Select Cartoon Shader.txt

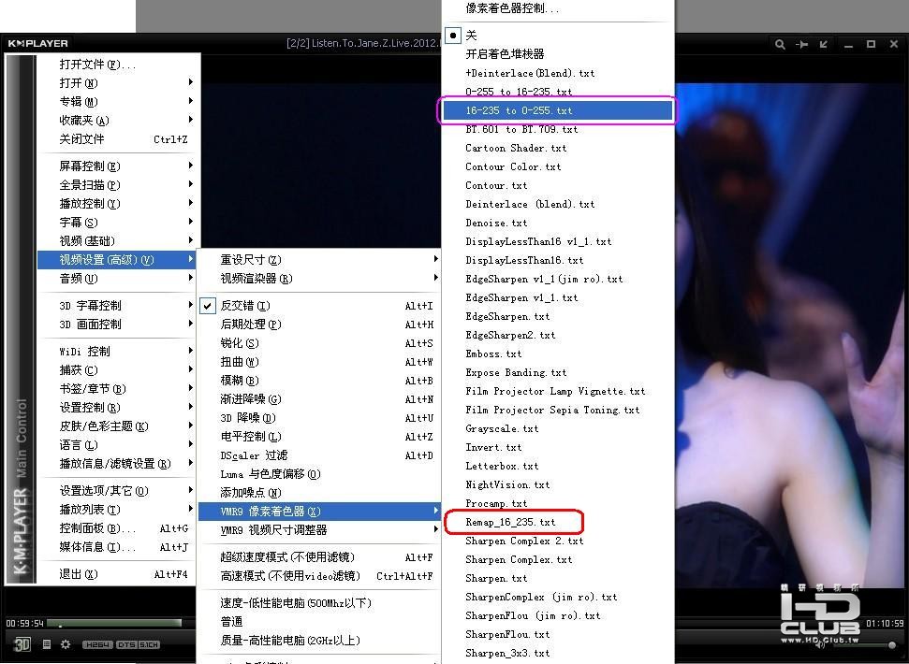(557, 148)
